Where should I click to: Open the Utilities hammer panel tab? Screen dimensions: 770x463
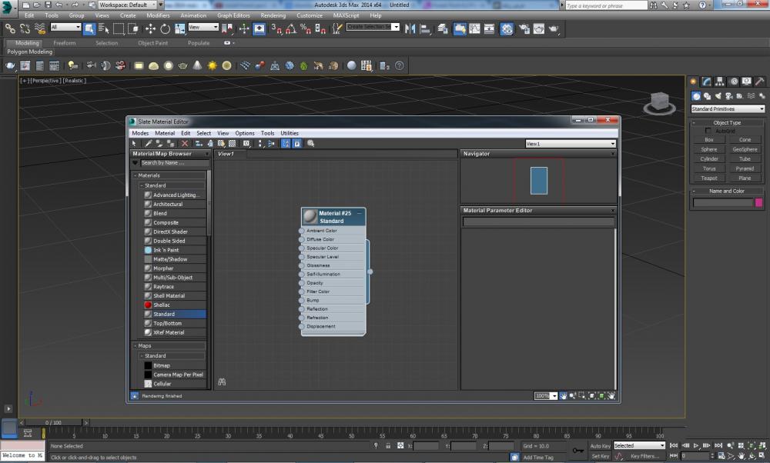coord(760,82)
